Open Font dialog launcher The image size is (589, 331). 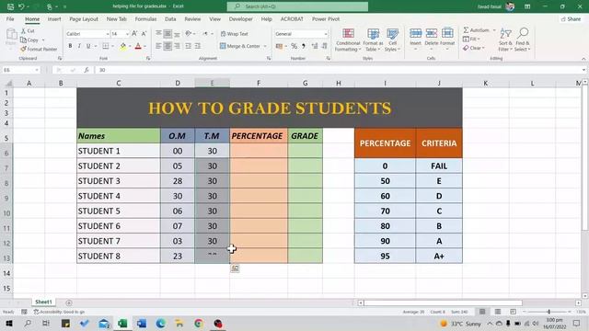click(x=148, y=58)
